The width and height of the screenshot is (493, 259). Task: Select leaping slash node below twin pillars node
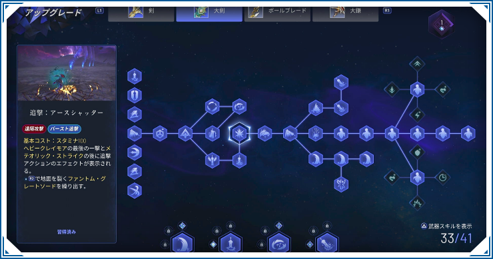pyautogui.click(x=135, y=115)
